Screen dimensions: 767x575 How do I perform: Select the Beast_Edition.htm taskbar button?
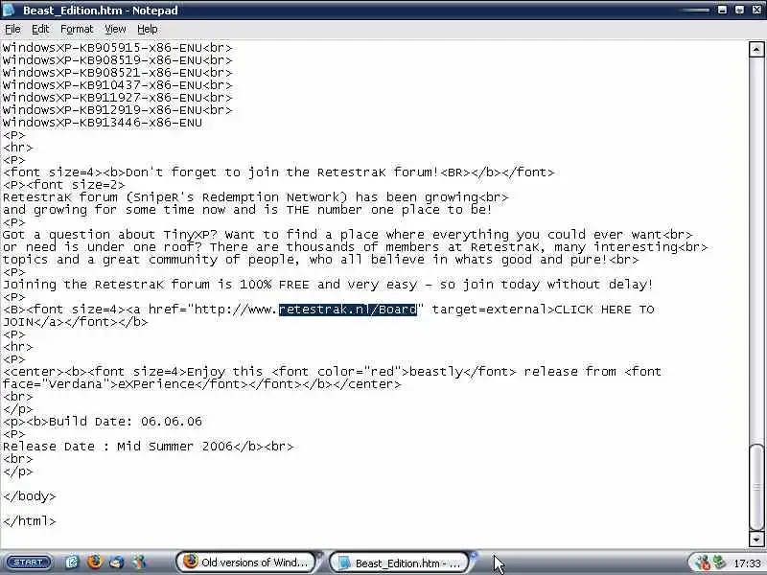(401, 563)
